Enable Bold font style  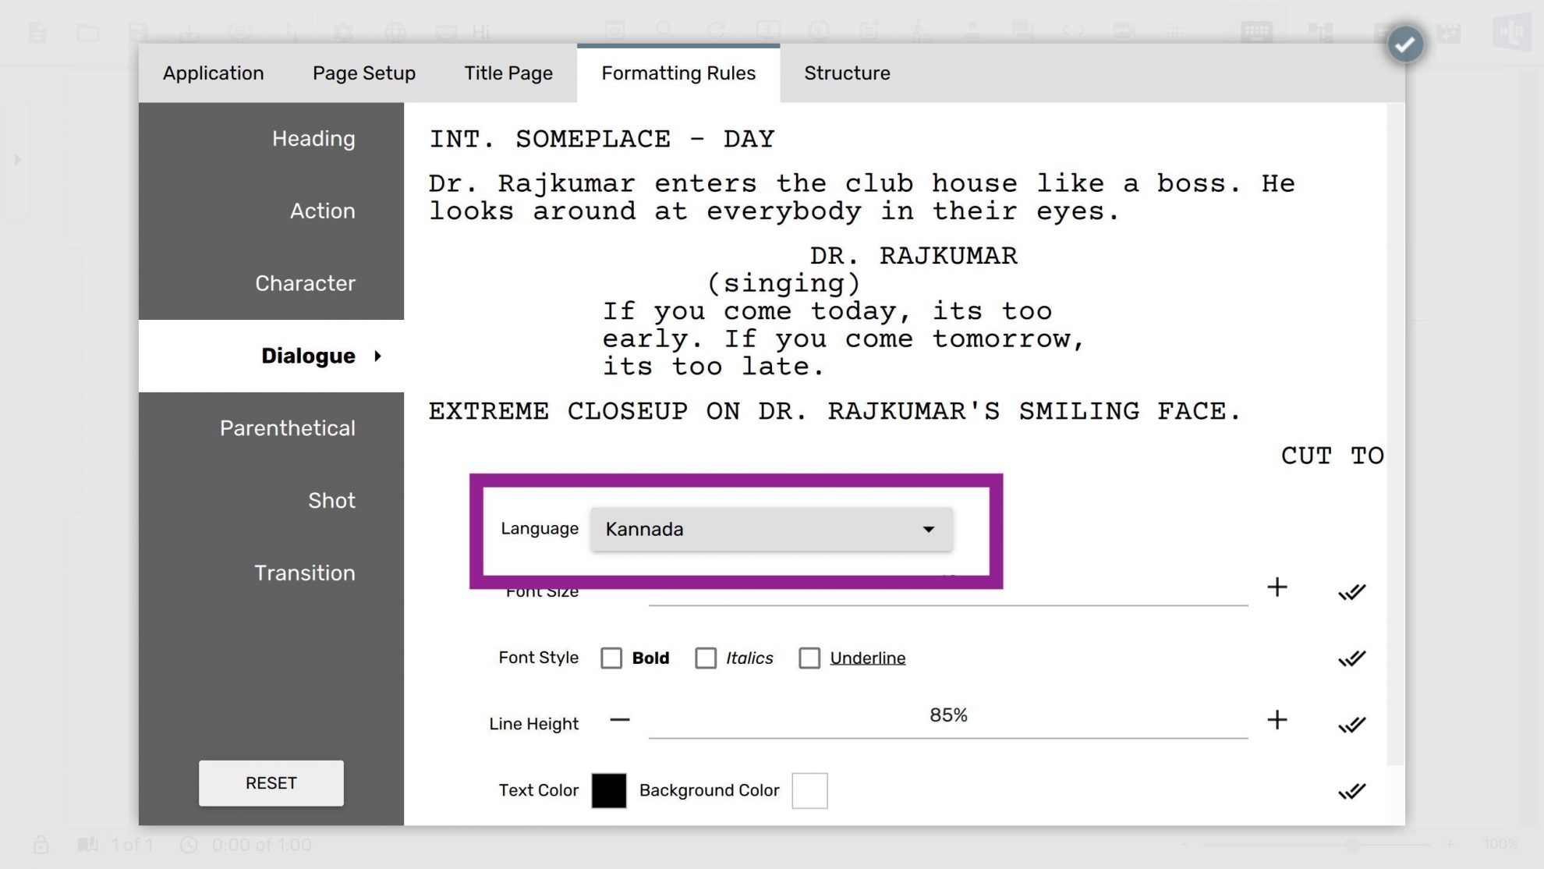pyautogui.click(x=611, y=658)
